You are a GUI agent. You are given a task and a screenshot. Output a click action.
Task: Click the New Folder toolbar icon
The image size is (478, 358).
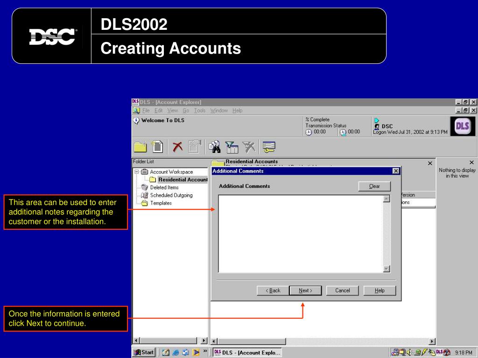(x=140, y=147)
